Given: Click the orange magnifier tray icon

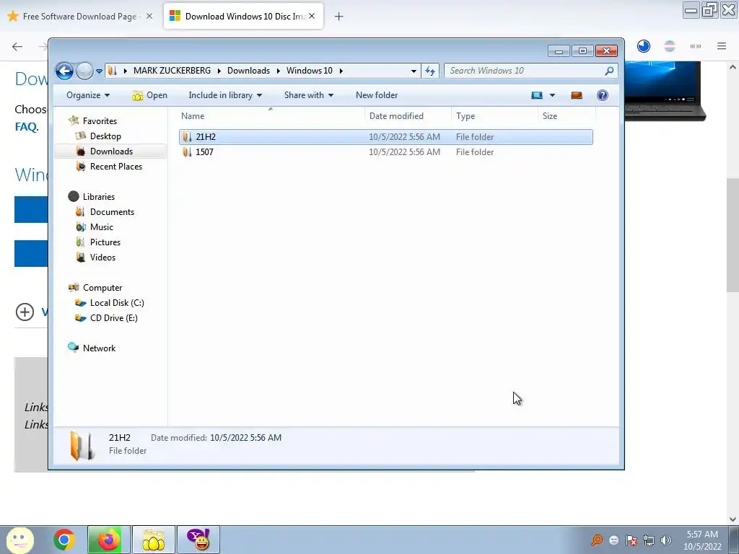Looking at the screenshot, I should click(597, 540).
